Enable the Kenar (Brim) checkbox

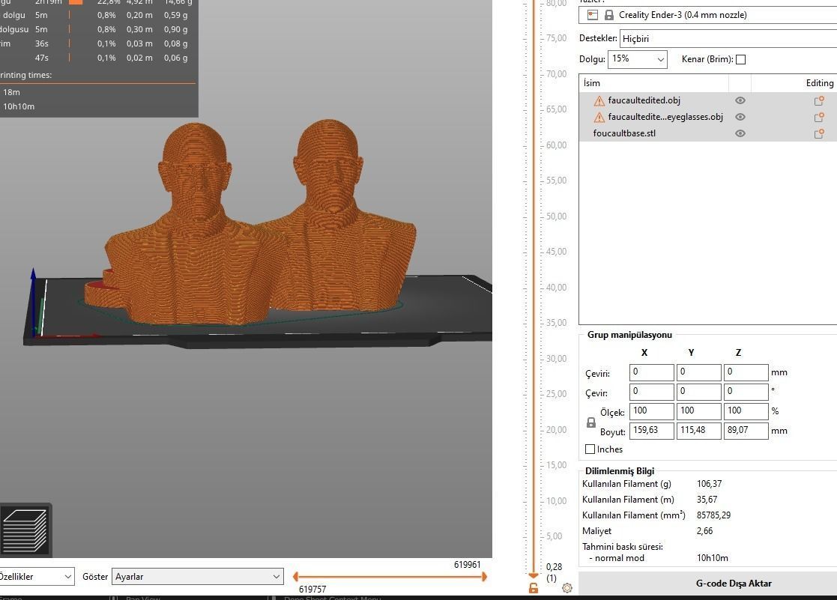pyautogui.click(x=740, y=59)
